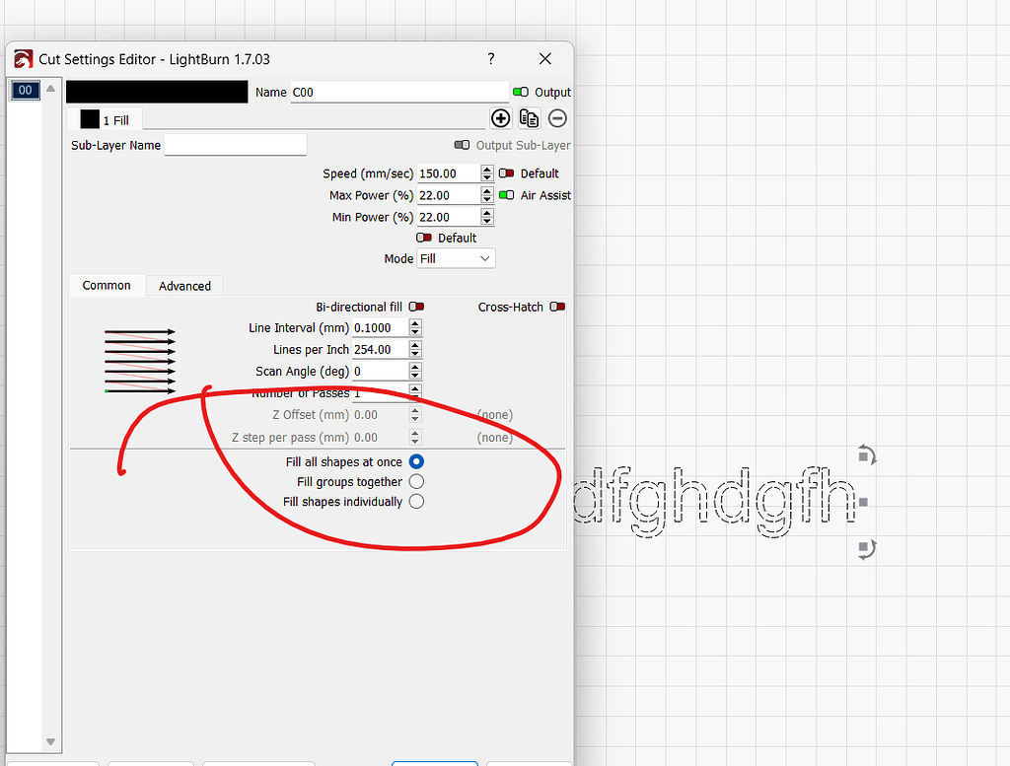1010x766 pixels.
Task: Select layer 00 in the left layer list
Action: click(25, 90)
